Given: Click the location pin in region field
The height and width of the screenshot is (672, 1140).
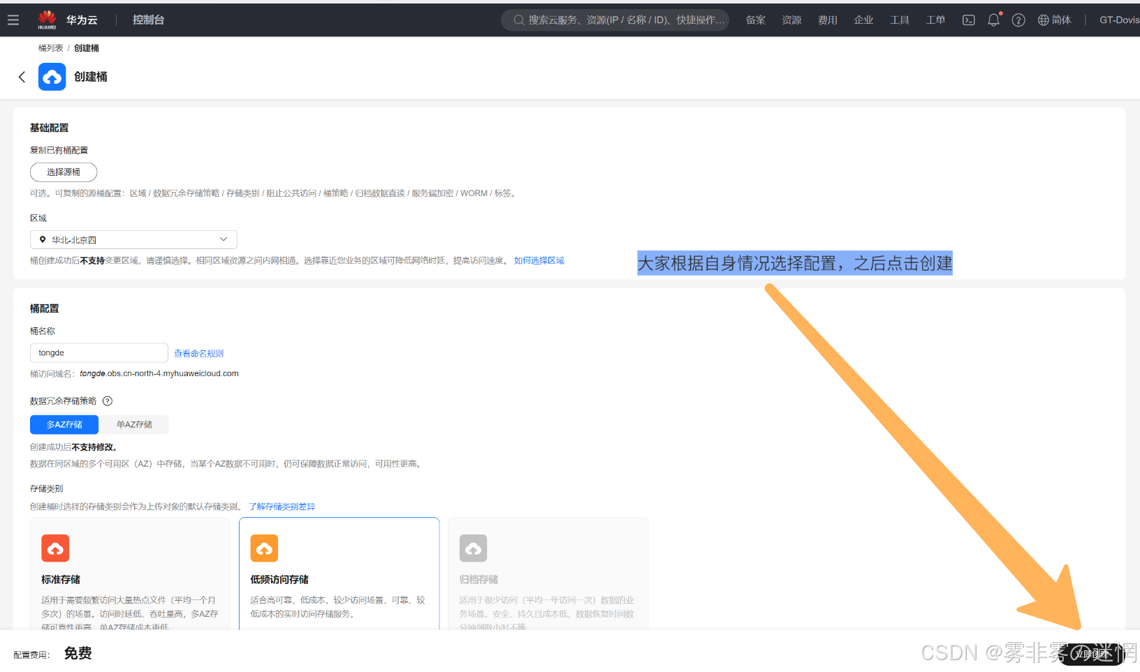Looking at the screenshot, I should pyautogui.click(x=43, y=239).
